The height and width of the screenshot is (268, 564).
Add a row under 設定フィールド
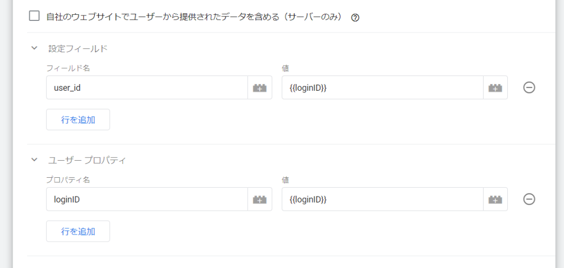coord(78,119)
